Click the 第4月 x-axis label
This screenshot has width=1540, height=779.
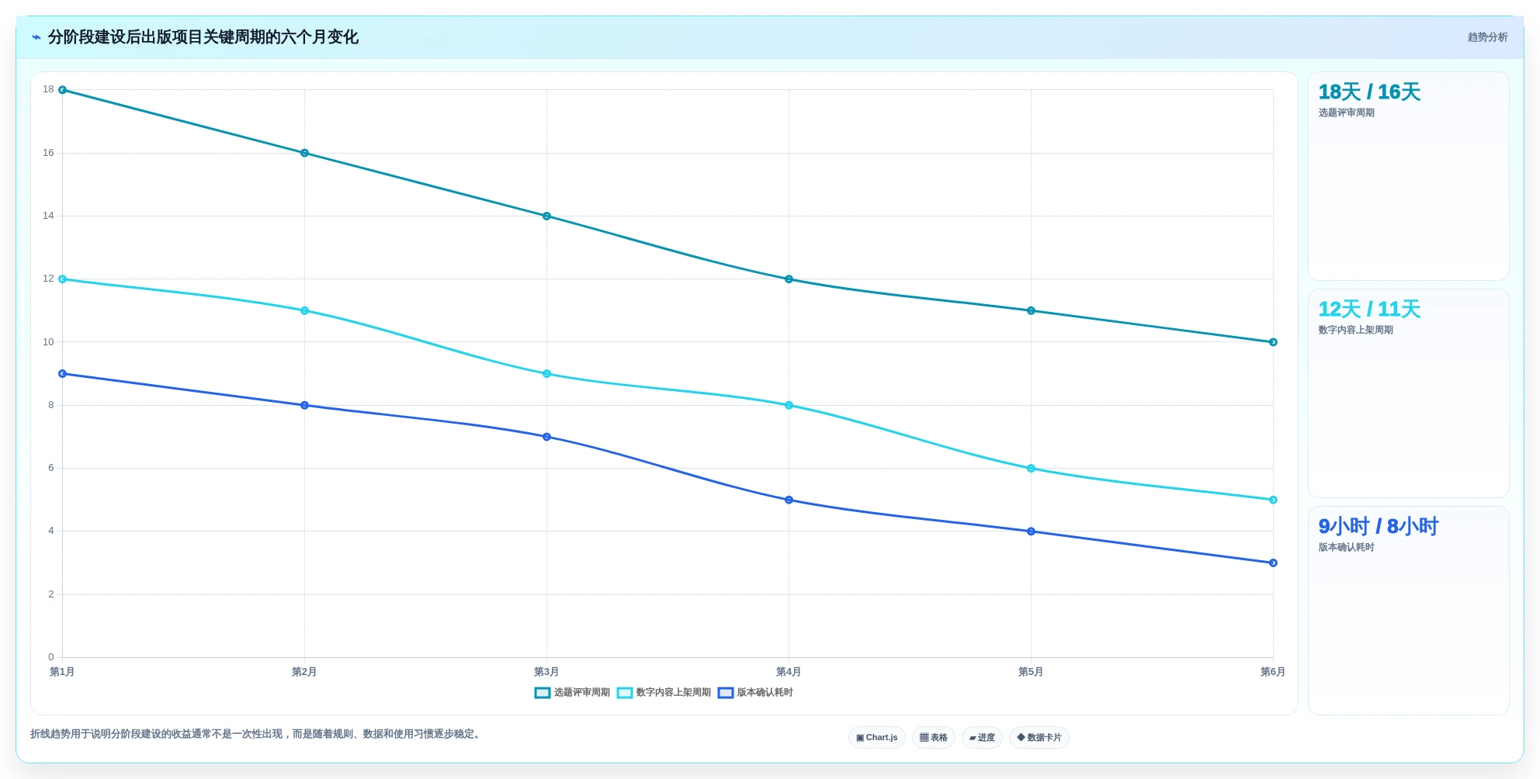coord(789,672)
